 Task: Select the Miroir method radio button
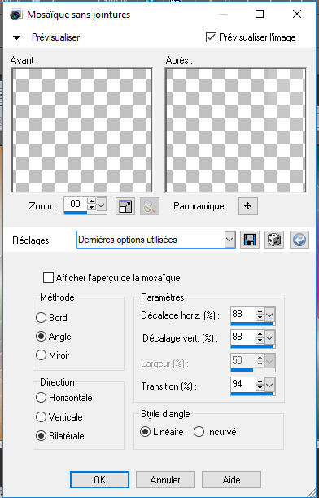41,355
